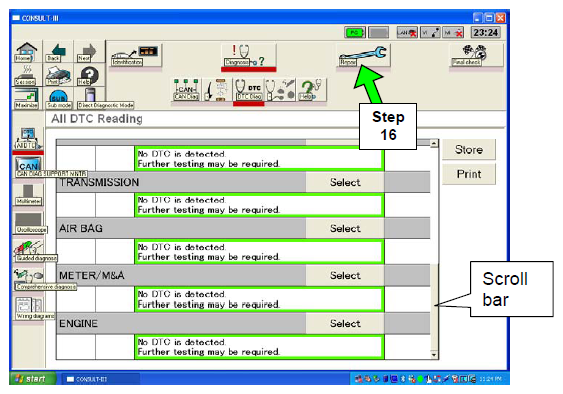Viewport: 563px width, 394px height.
Task: Open CAN Diag
Action: click(x=186, y=90)
